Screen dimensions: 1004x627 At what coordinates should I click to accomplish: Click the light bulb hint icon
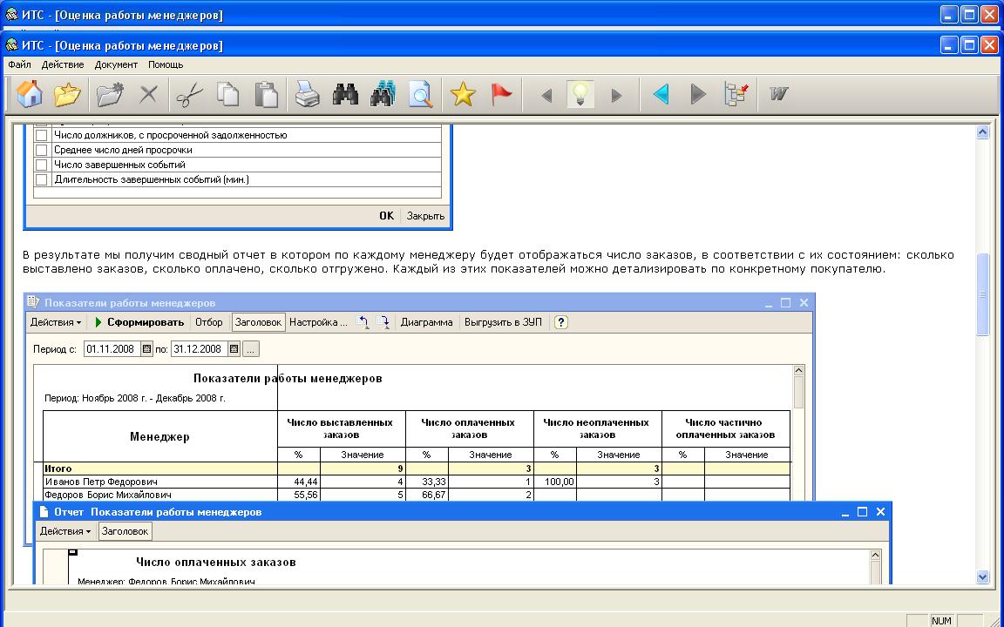(580, 94)
